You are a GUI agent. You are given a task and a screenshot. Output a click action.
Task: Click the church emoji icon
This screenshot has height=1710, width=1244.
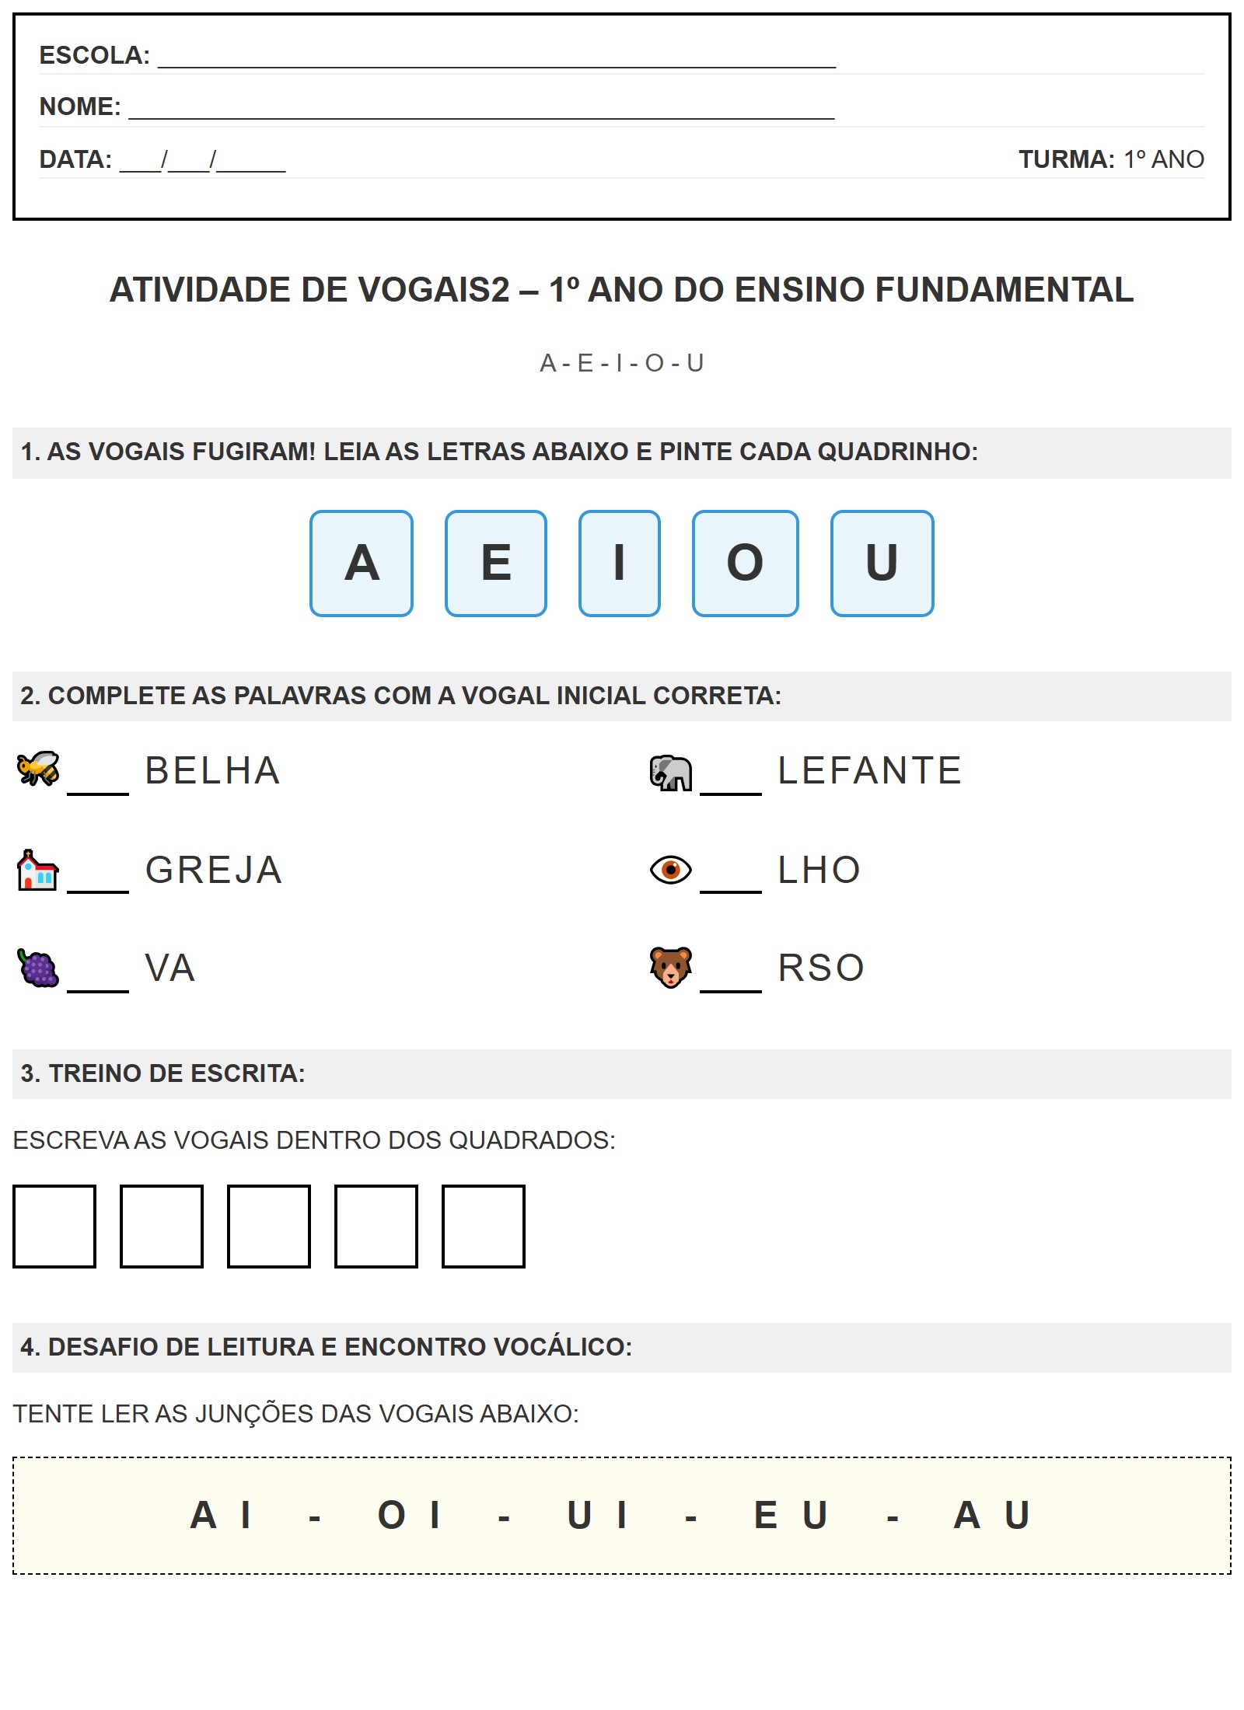click(37, 870)
